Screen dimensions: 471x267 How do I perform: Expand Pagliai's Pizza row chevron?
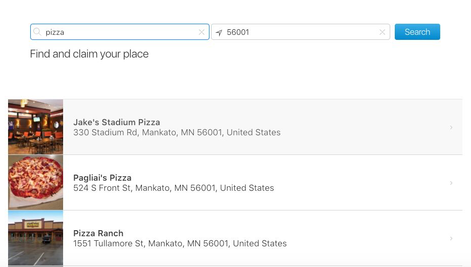coord(451,183)
